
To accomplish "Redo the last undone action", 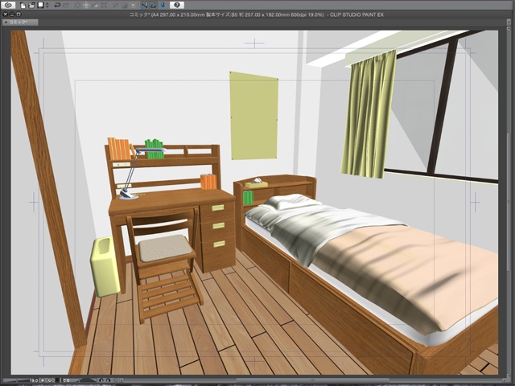I will tap(66, 6).
